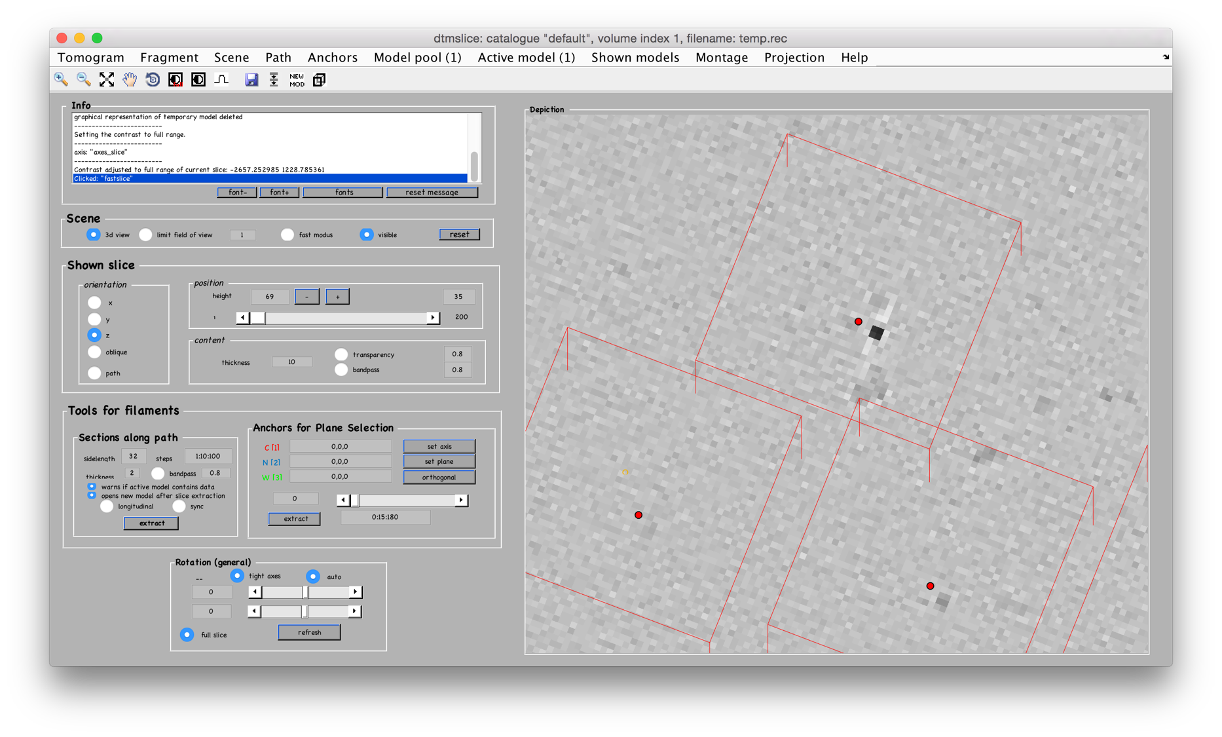Select y slice orientation
The width and height of the screenshot is (1222, 737).
pos(94,319)
